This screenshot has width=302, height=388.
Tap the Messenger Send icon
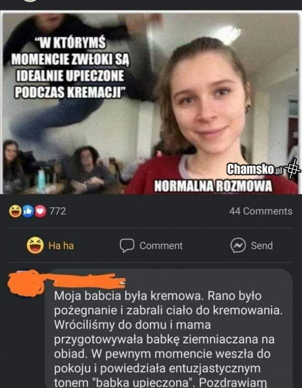pyautogui.click(x=238, y=245)
